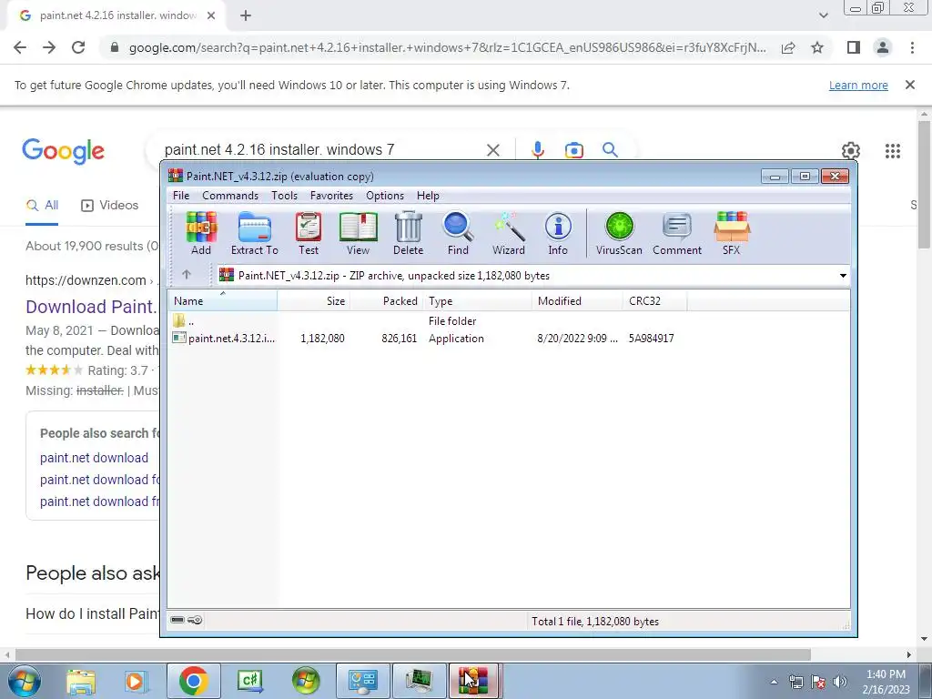Click Chrome forward arrow button
The height and width of the screenshot is (699, 932).
[x=49, y=47]
